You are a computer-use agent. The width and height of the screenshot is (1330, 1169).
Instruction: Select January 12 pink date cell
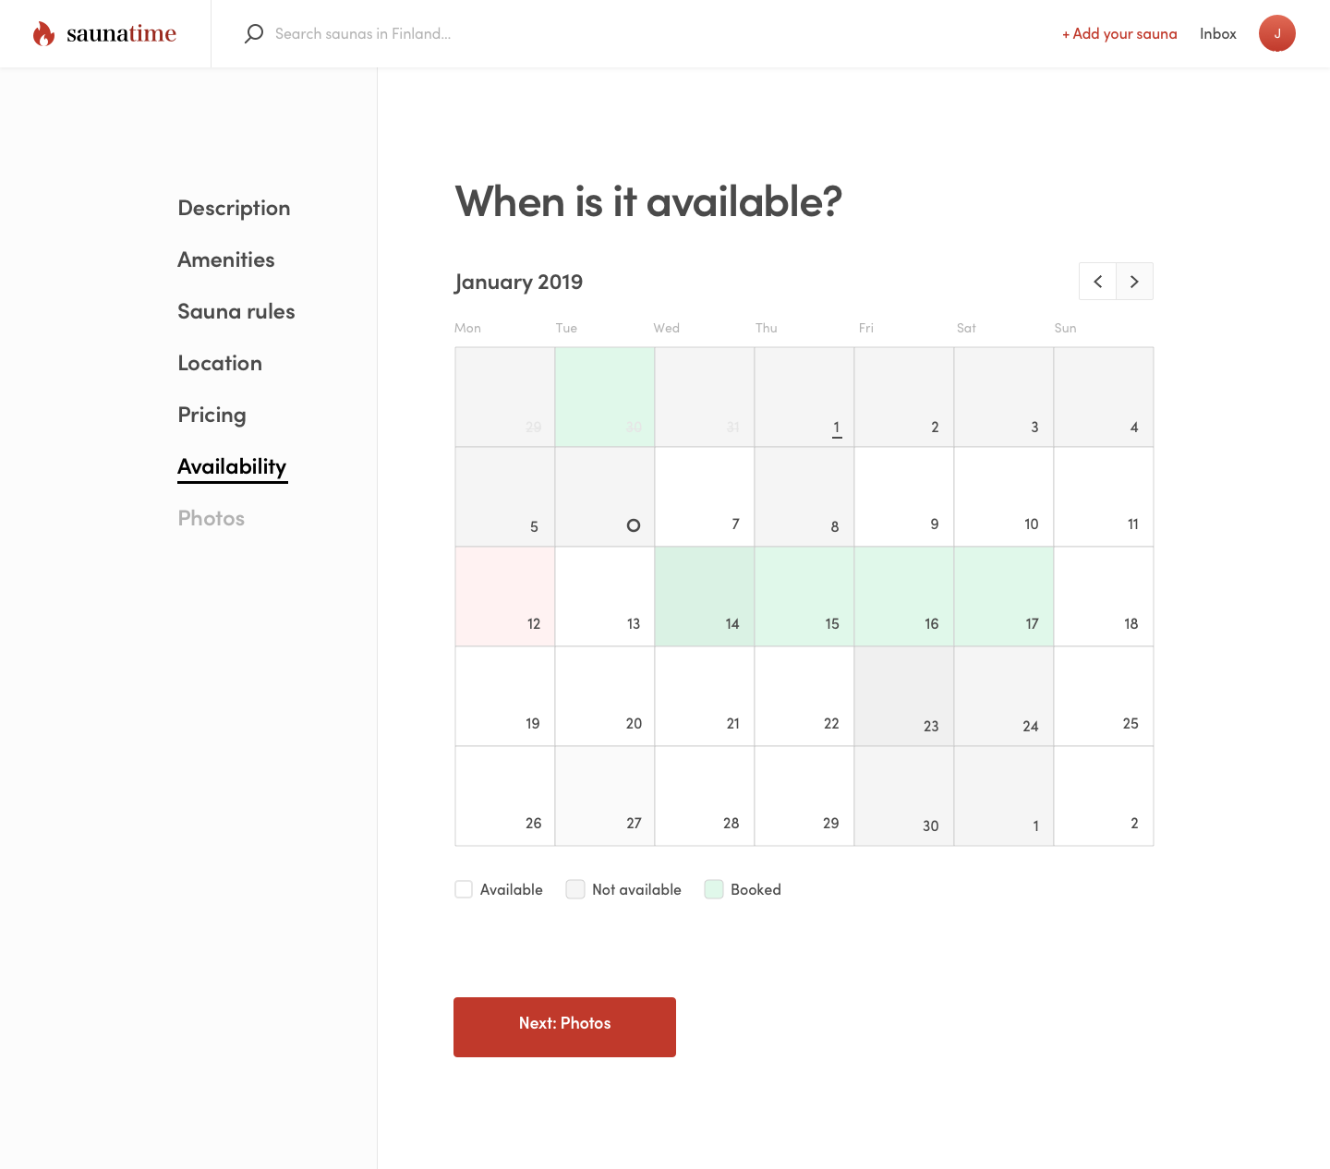pos(505,597)
